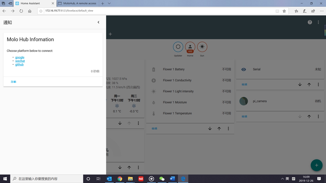Open the Home Assistant overflow menu

(318, 22)
